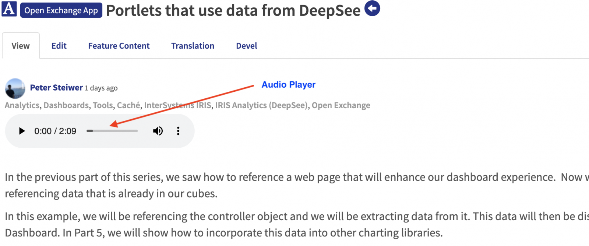Click the IRIS Analytics (DeepSee) tag

[x=261, y=105]
